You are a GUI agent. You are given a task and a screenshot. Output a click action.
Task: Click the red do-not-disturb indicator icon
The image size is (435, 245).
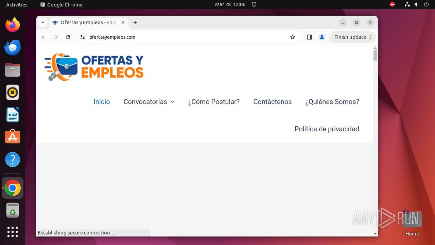(392, 4)
